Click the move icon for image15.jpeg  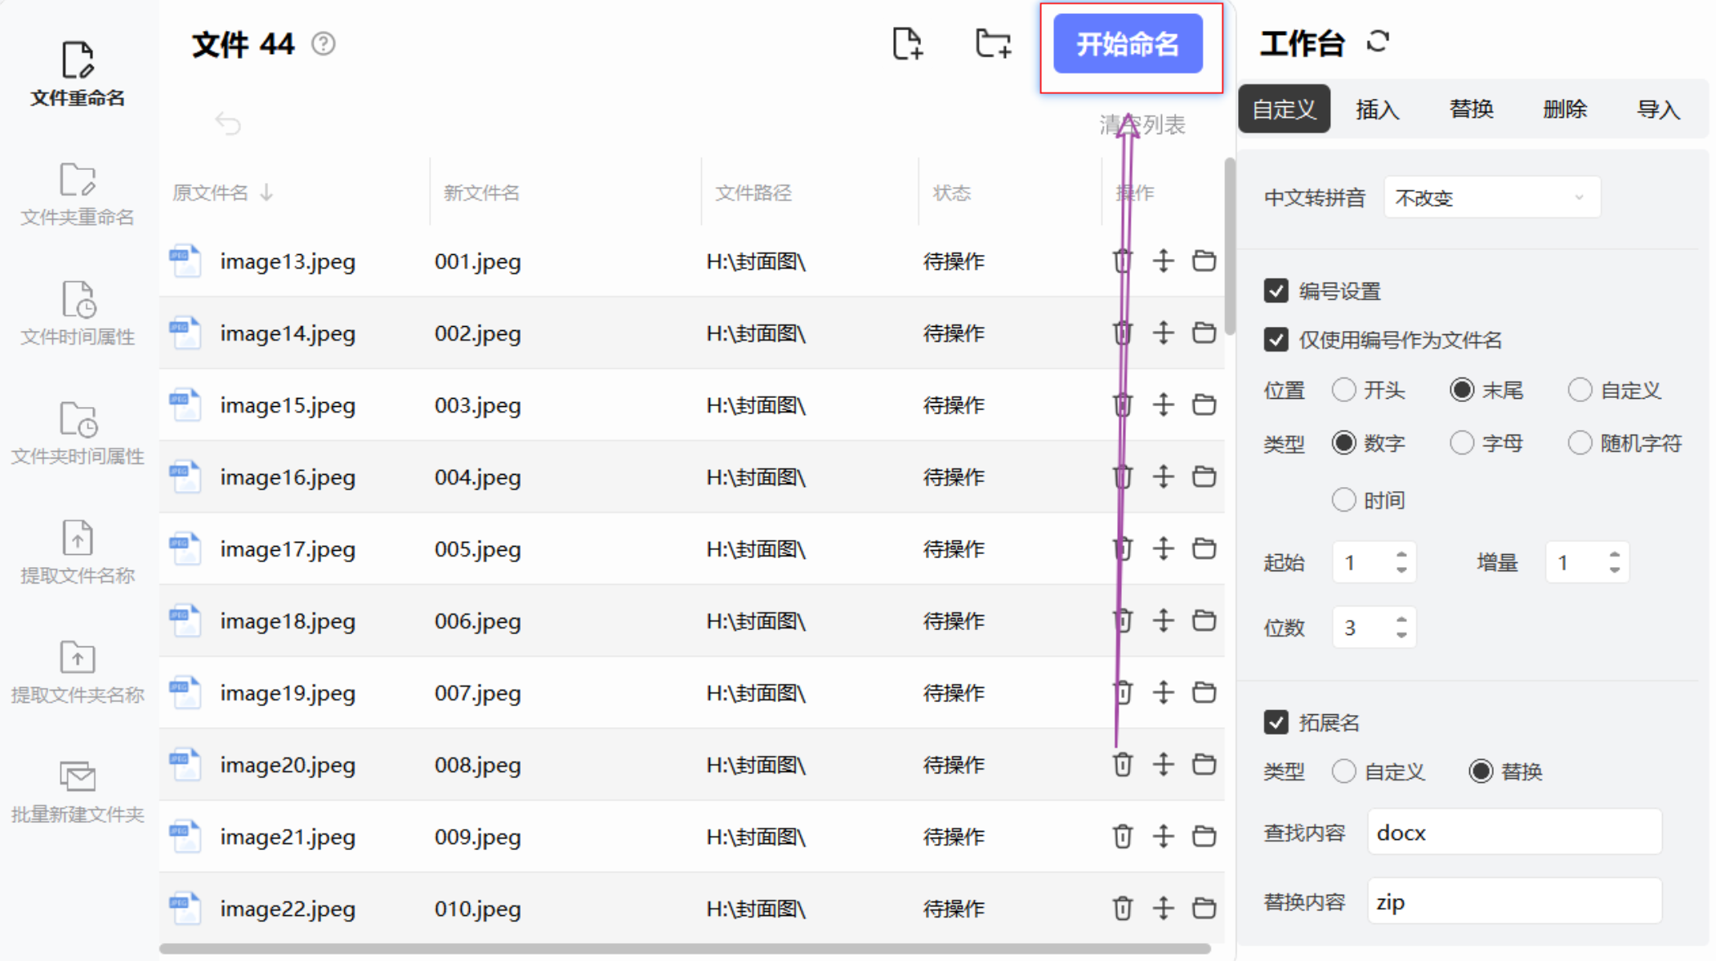coord(1163,405)
